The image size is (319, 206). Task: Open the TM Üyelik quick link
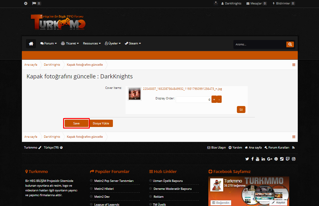point(159,204)
